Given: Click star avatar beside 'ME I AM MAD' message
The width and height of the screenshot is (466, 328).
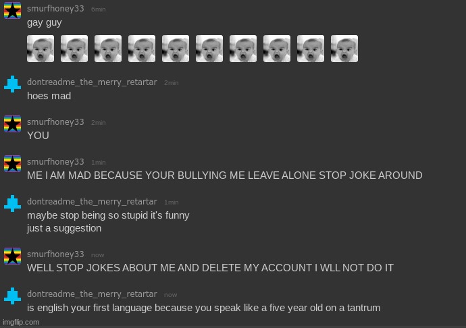Looking at the screenshot, I should pos(12,163).
